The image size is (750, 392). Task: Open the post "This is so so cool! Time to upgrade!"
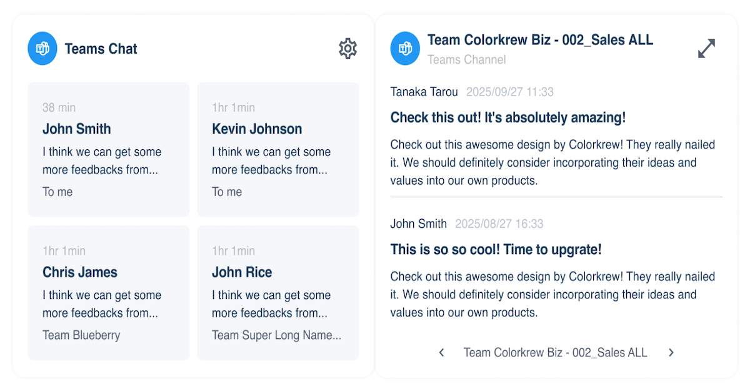(496, 250)
